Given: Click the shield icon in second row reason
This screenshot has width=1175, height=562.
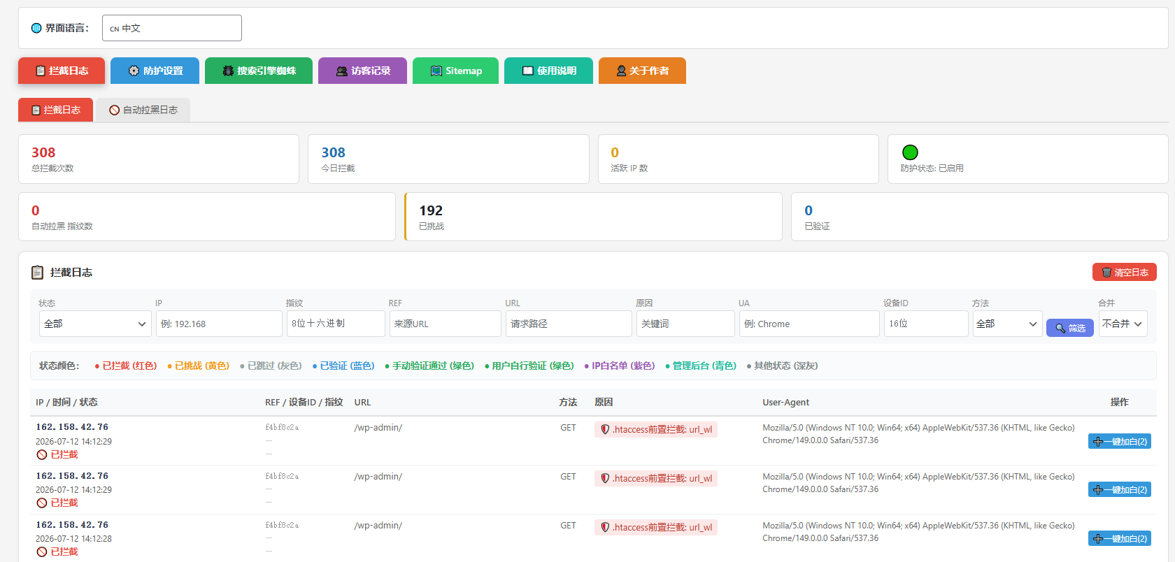Looking at the screenshot, I should (605, 478).
